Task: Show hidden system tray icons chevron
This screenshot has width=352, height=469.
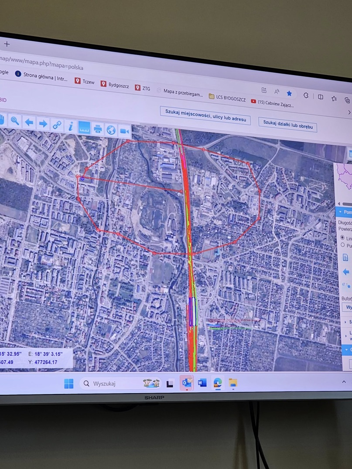Action: click(344, 382)
